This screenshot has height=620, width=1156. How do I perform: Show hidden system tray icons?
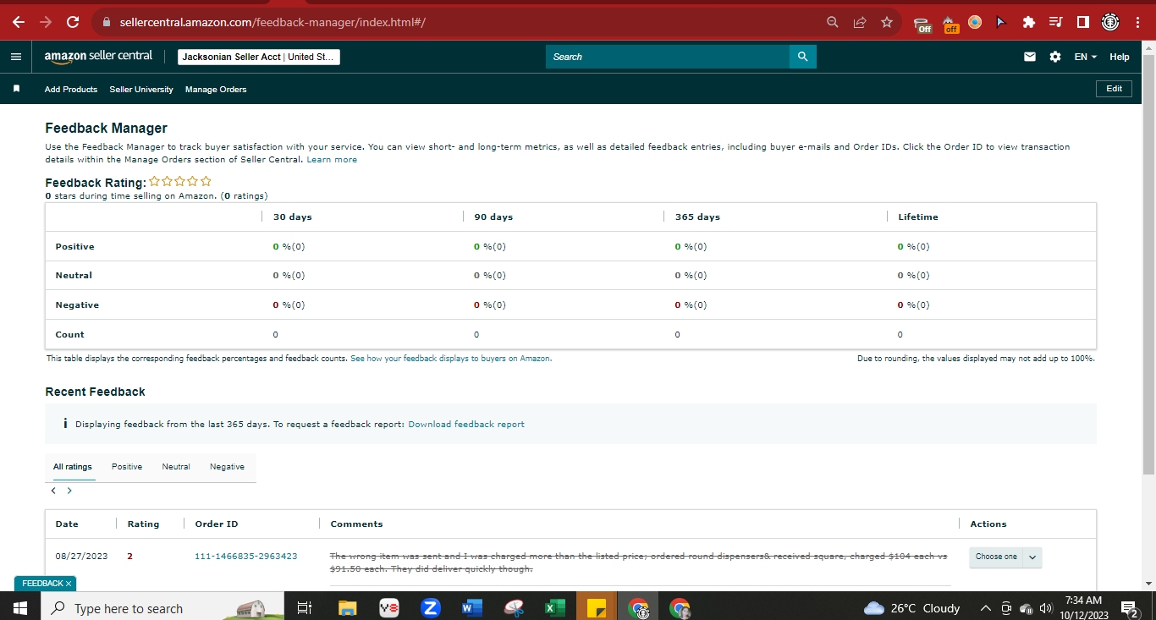pyautogui.click(x=985, y=608)
